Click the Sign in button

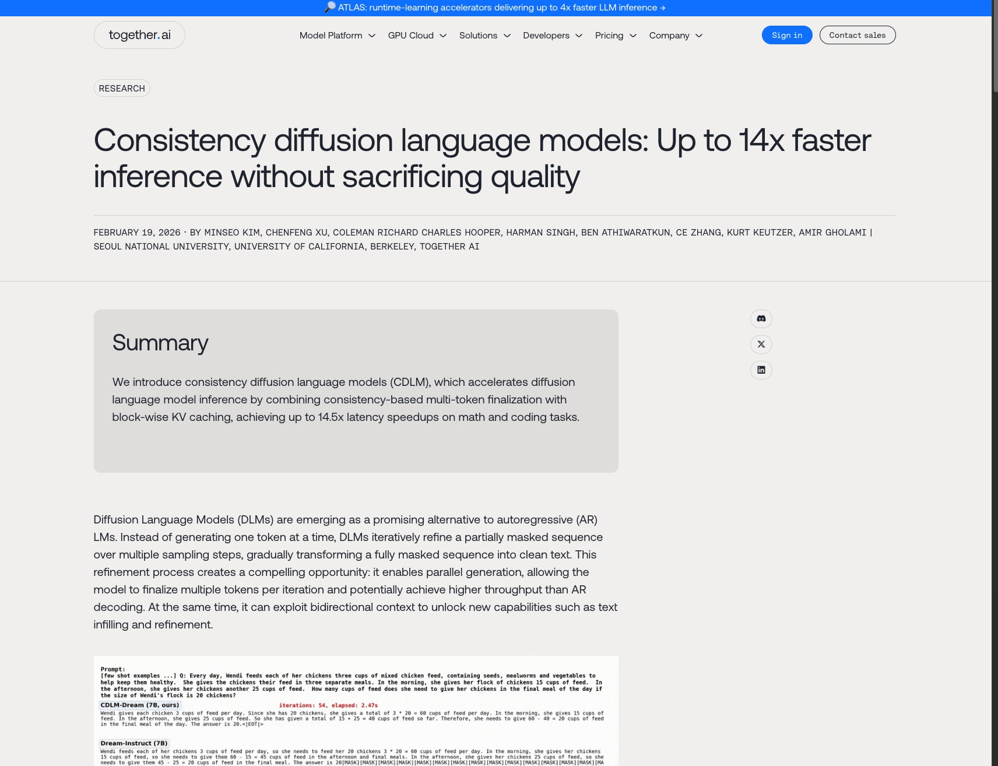pos(787,35)
